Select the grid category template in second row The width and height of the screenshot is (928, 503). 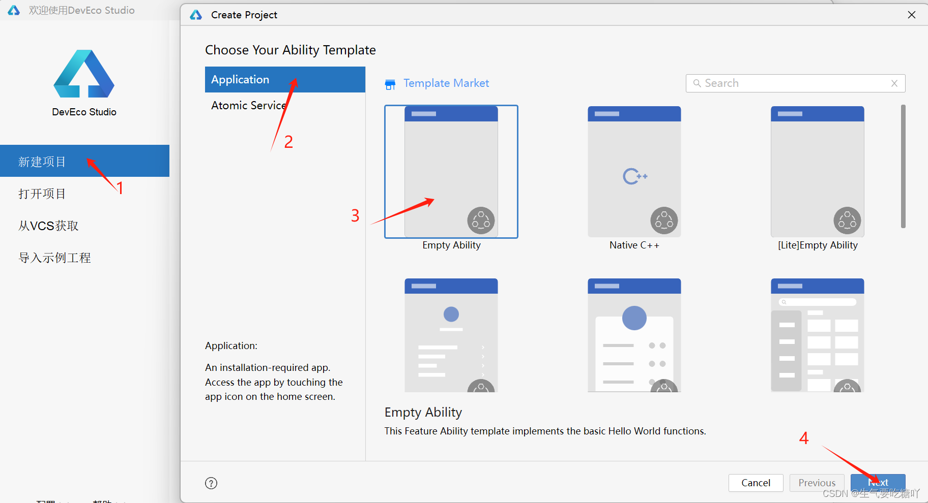(818, 335)
